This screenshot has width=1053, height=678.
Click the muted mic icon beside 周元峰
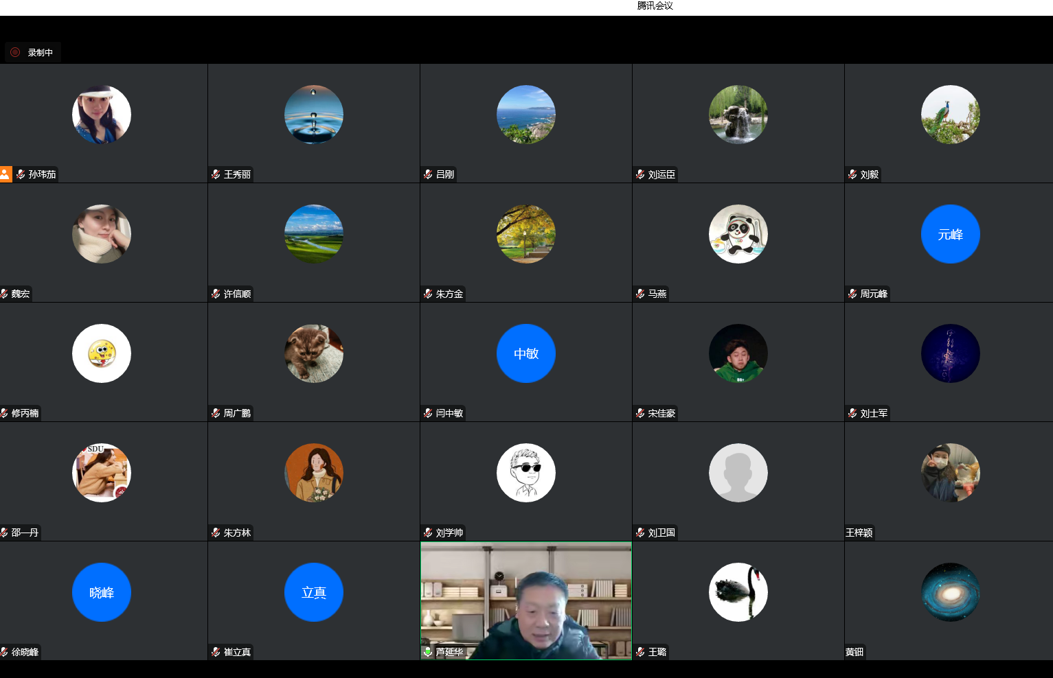tap(852, 294)
